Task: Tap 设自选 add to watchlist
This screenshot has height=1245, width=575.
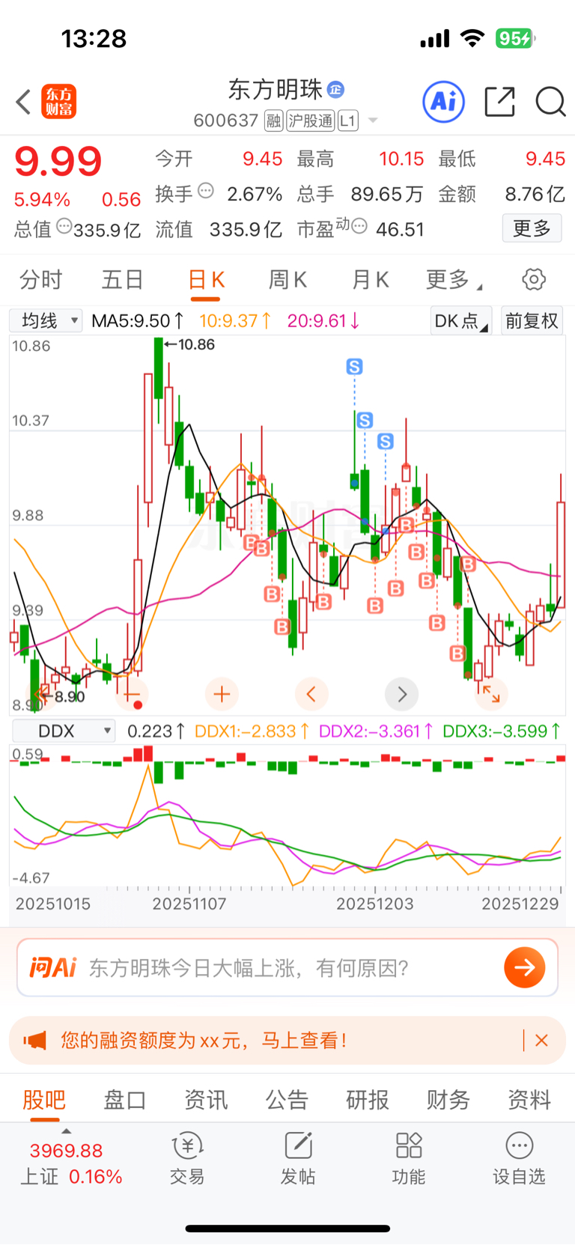Action: pos(519,1158)
